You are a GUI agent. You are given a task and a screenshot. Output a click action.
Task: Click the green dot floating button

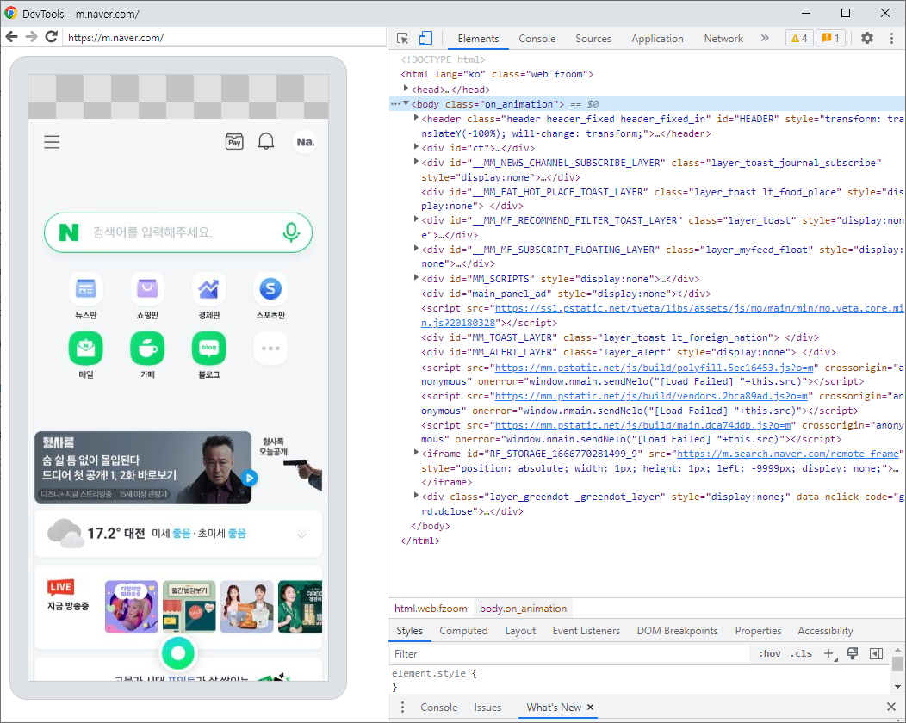178,652
